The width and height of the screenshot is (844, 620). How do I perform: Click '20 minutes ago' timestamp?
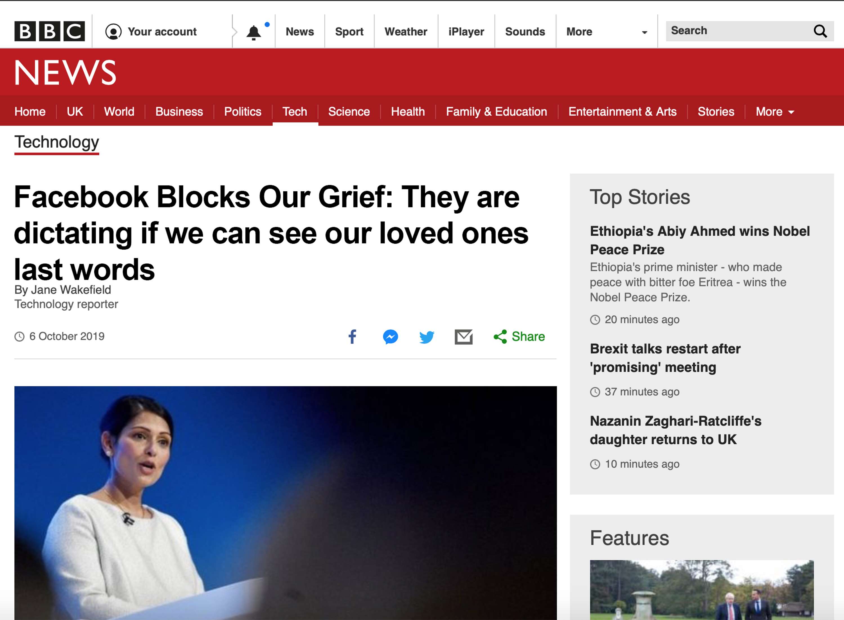click(642, 319)
